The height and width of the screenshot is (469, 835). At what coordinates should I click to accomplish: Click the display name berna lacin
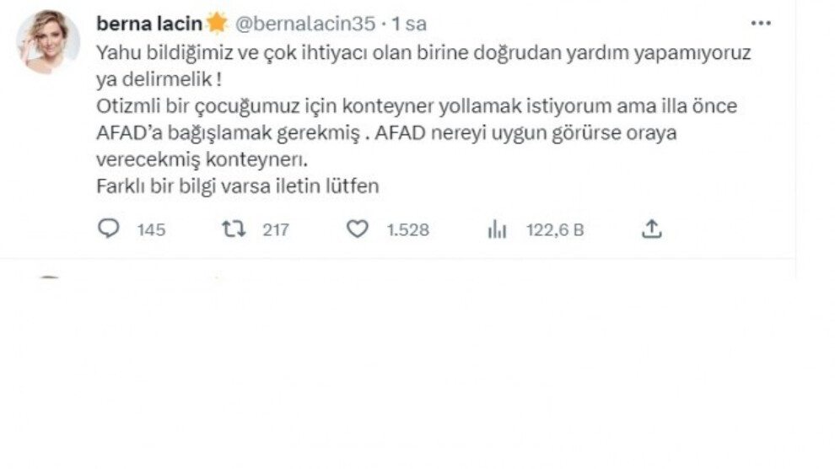click(x=150, y=23)
